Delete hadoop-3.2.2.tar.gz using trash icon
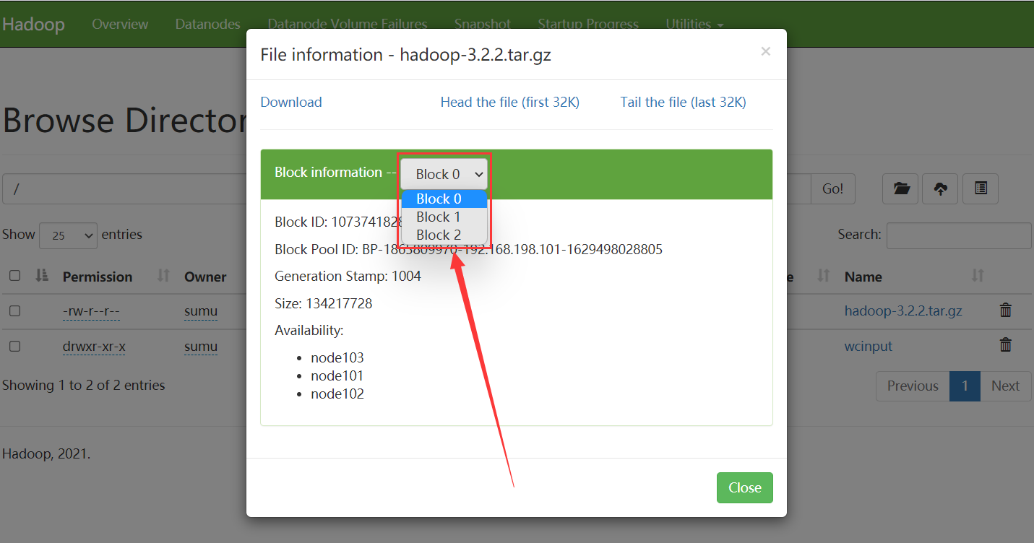This screenshot has height=543, width=1034. [1005, 310]
